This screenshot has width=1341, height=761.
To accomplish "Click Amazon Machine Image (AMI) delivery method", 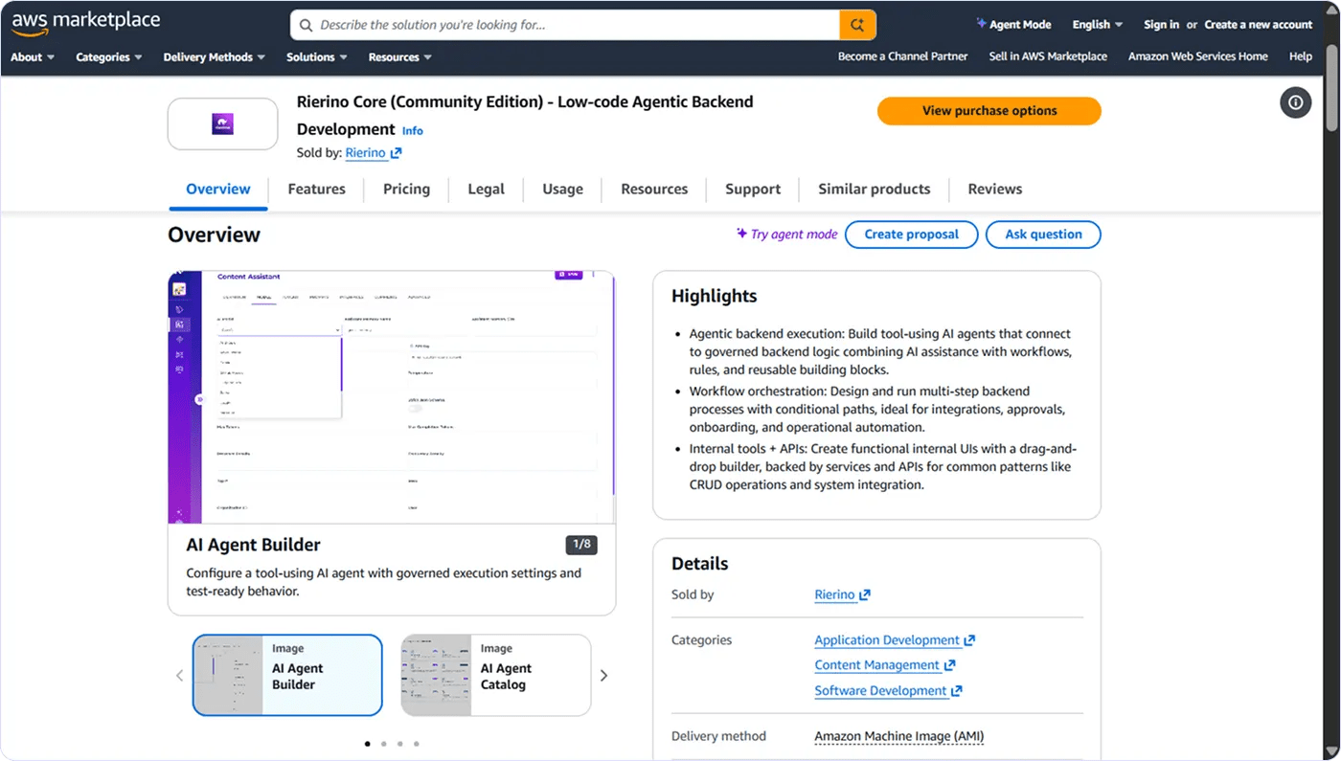I will pos(899,737).
